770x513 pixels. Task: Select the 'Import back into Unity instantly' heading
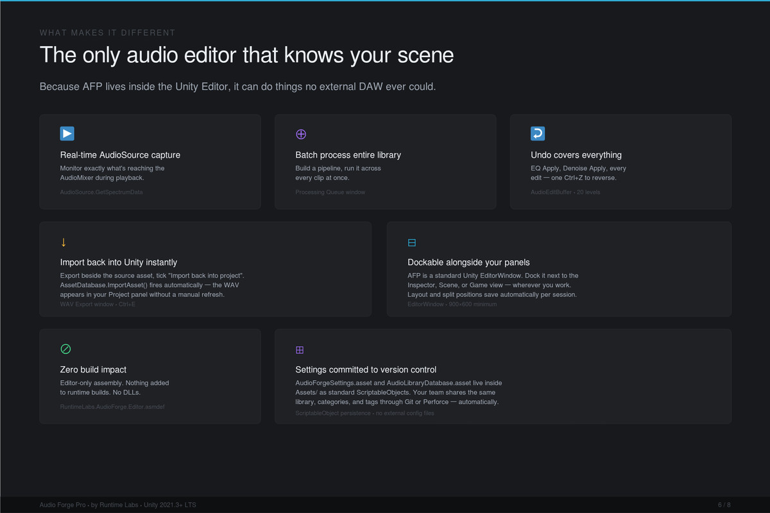coord(119,262)
